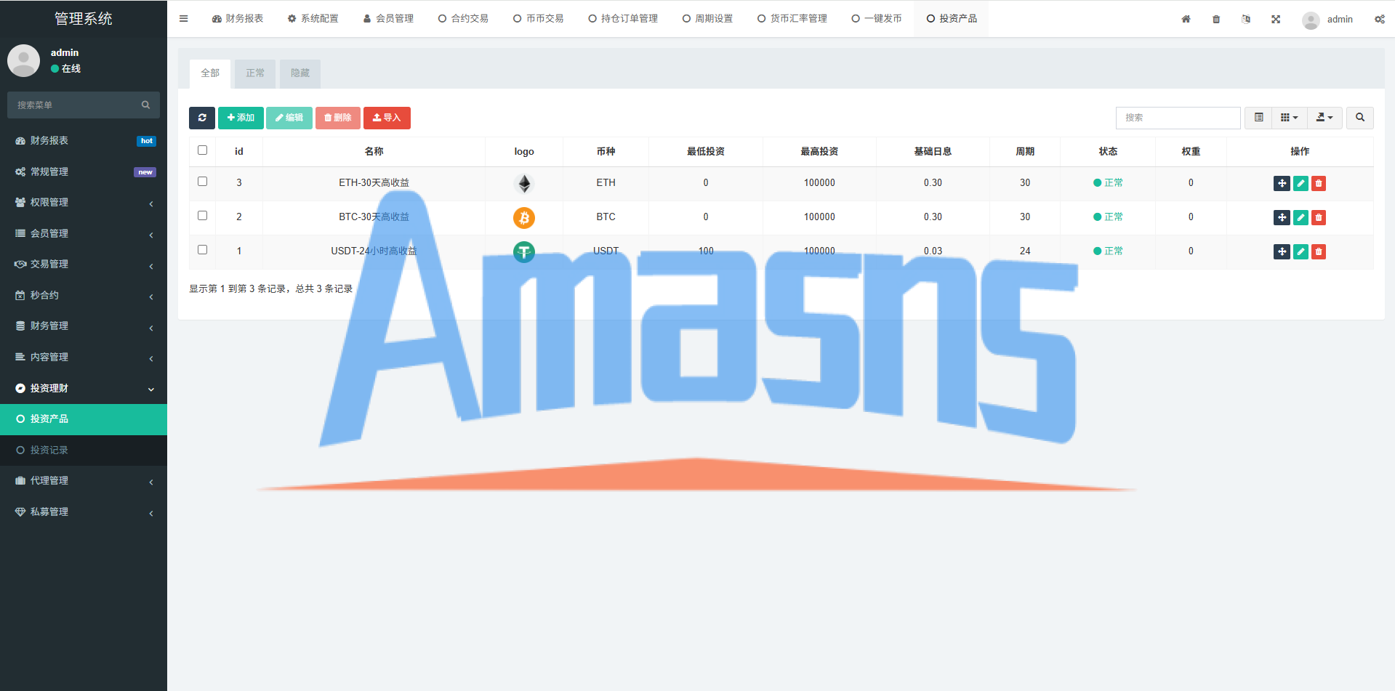
Task: Check the select-all checkbox in table header
Action: point(202,150)
